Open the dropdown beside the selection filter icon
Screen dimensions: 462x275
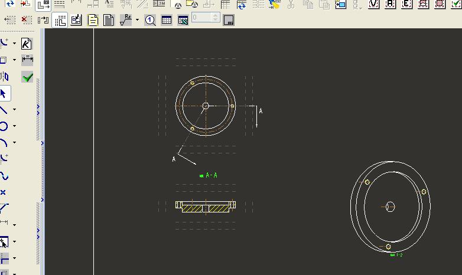coord(14,242)
